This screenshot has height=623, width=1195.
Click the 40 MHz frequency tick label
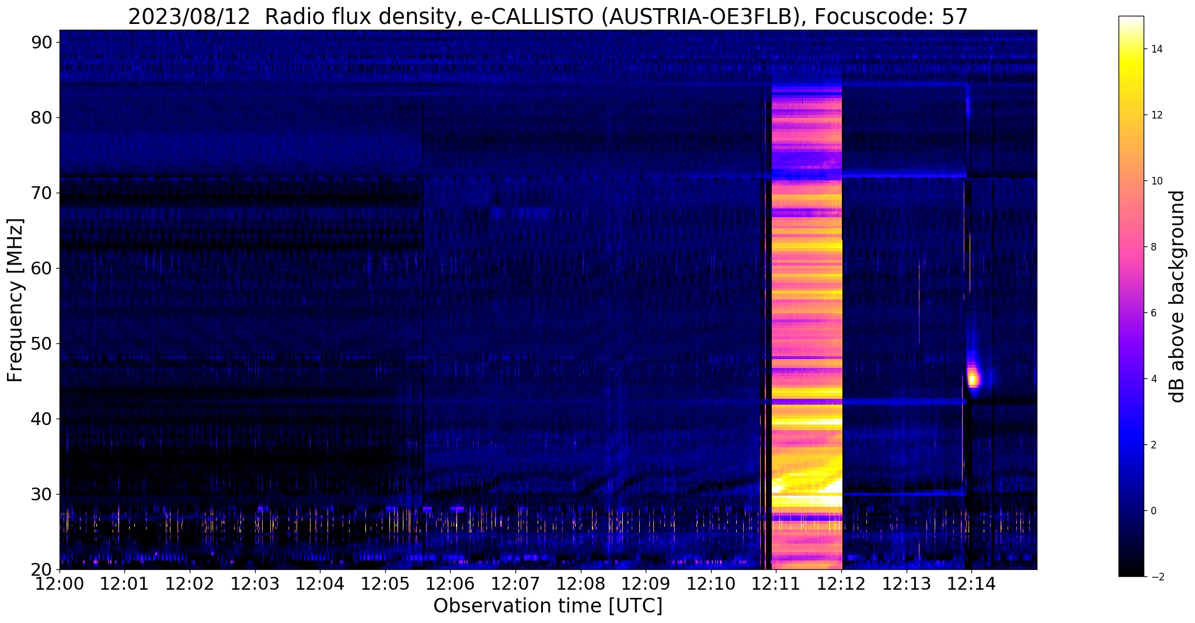[43, 419]
